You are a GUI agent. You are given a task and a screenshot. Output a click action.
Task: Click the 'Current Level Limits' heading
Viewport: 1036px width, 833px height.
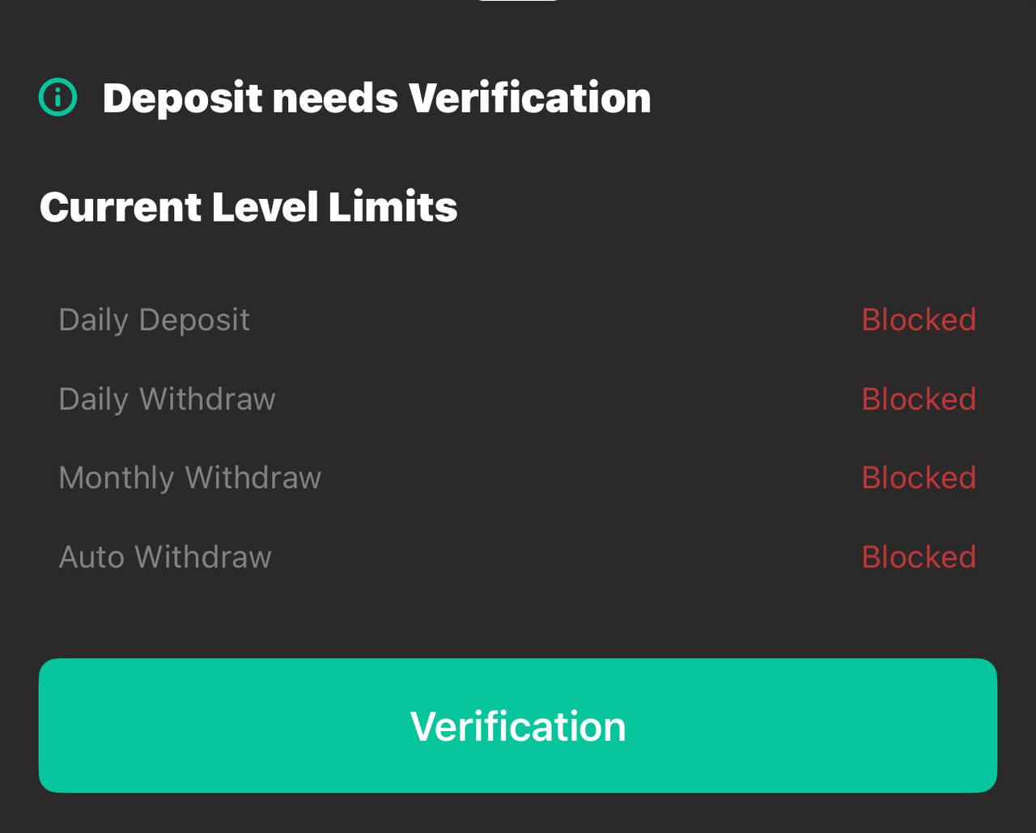(x=248, y=207)
